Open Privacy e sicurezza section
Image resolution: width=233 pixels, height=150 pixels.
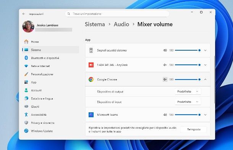coord(50,123)
